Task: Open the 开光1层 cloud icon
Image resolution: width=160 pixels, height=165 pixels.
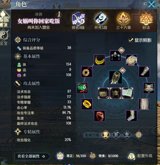Action: tap(101, 19)
